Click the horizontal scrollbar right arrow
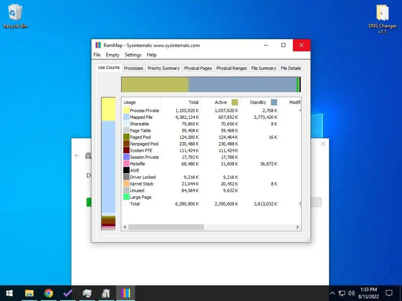This screenshot has height=301, width=402. [298, 227]
